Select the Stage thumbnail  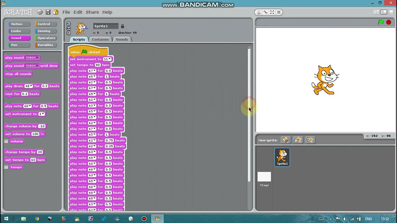point(264,179)
